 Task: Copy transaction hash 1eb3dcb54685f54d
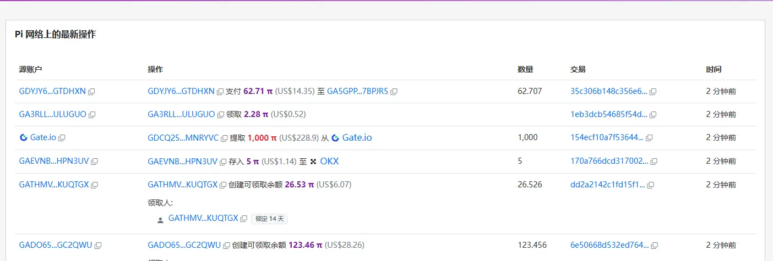tap(654, 115)
